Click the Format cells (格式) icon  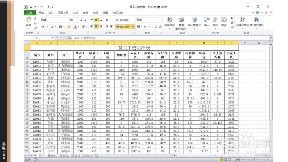pyautogui.click(x=224, y=19)
